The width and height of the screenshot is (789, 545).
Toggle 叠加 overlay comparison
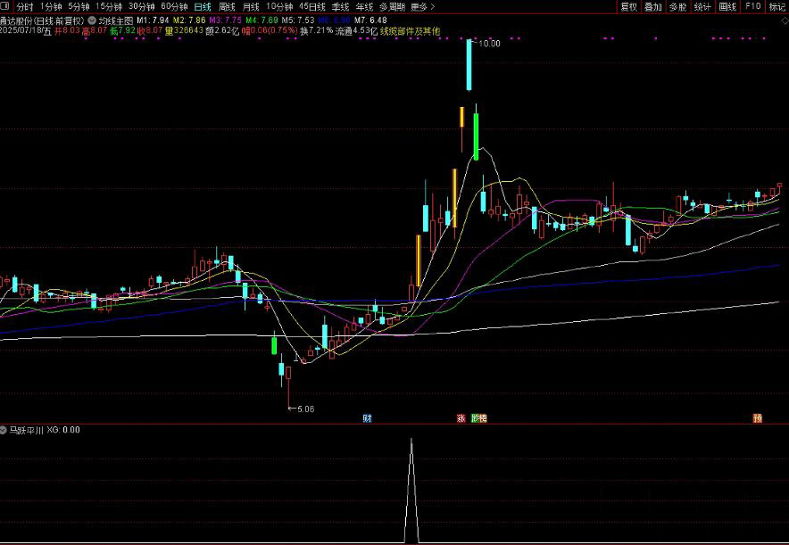tap(653, 6)
